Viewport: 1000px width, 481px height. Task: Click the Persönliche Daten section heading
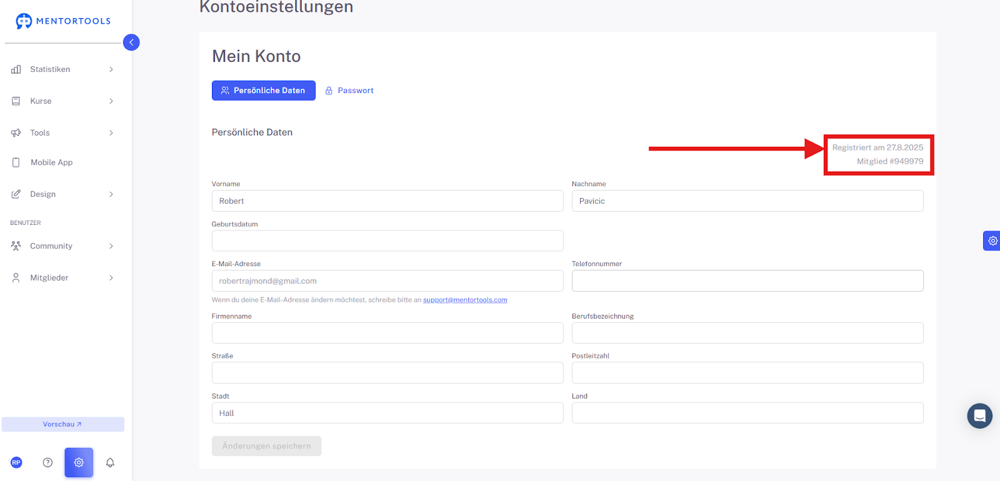252,132
